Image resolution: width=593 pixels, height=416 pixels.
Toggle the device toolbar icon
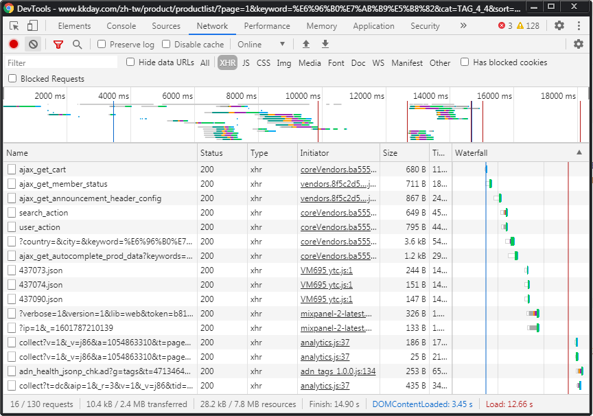(32, 25)
